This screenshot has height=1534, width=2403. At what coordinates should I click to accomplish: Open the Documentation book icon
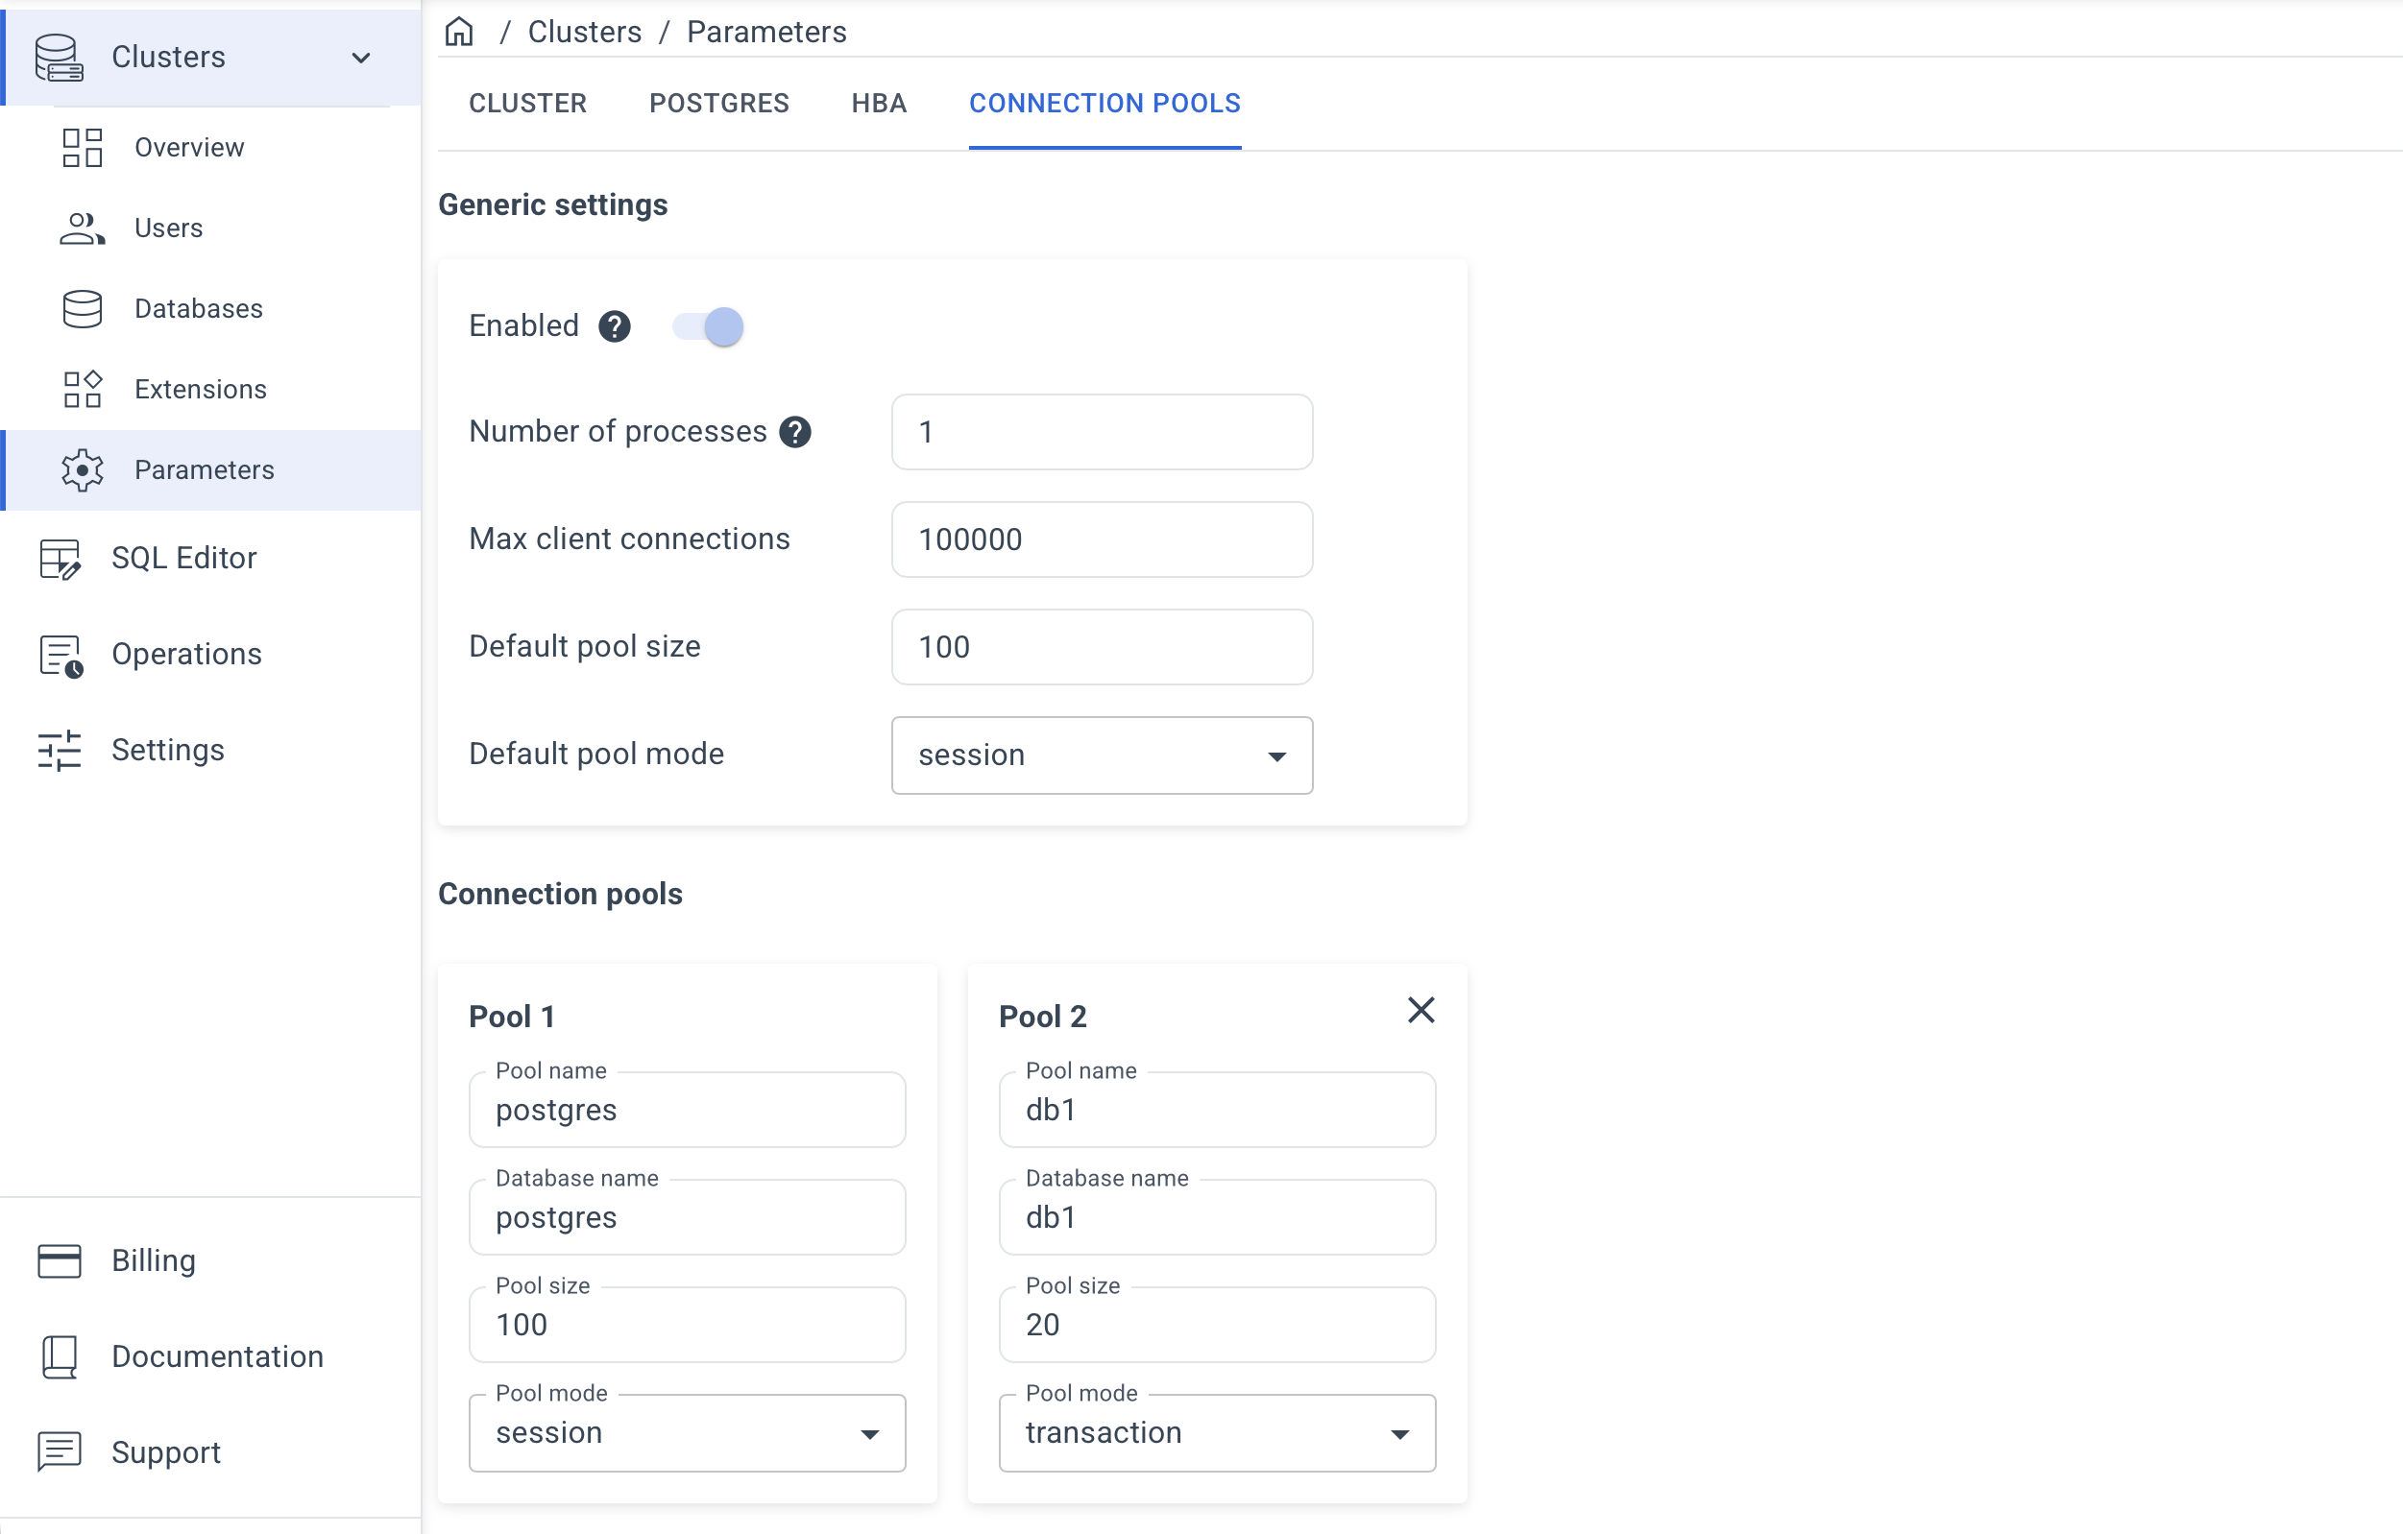[60, 1356]
